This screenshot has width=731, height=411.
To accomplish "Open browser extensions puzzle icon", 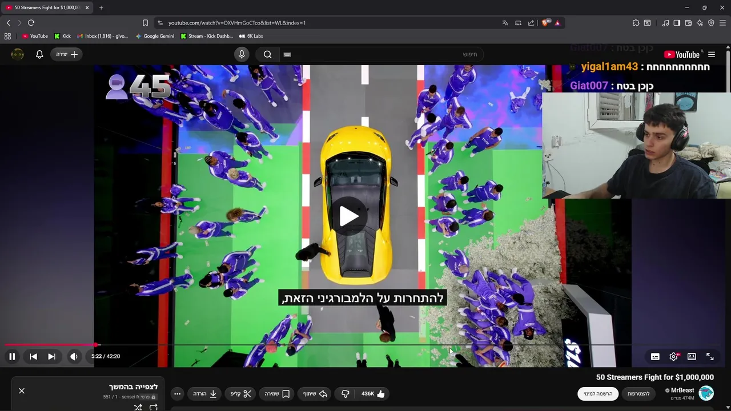I will [636, 23].
